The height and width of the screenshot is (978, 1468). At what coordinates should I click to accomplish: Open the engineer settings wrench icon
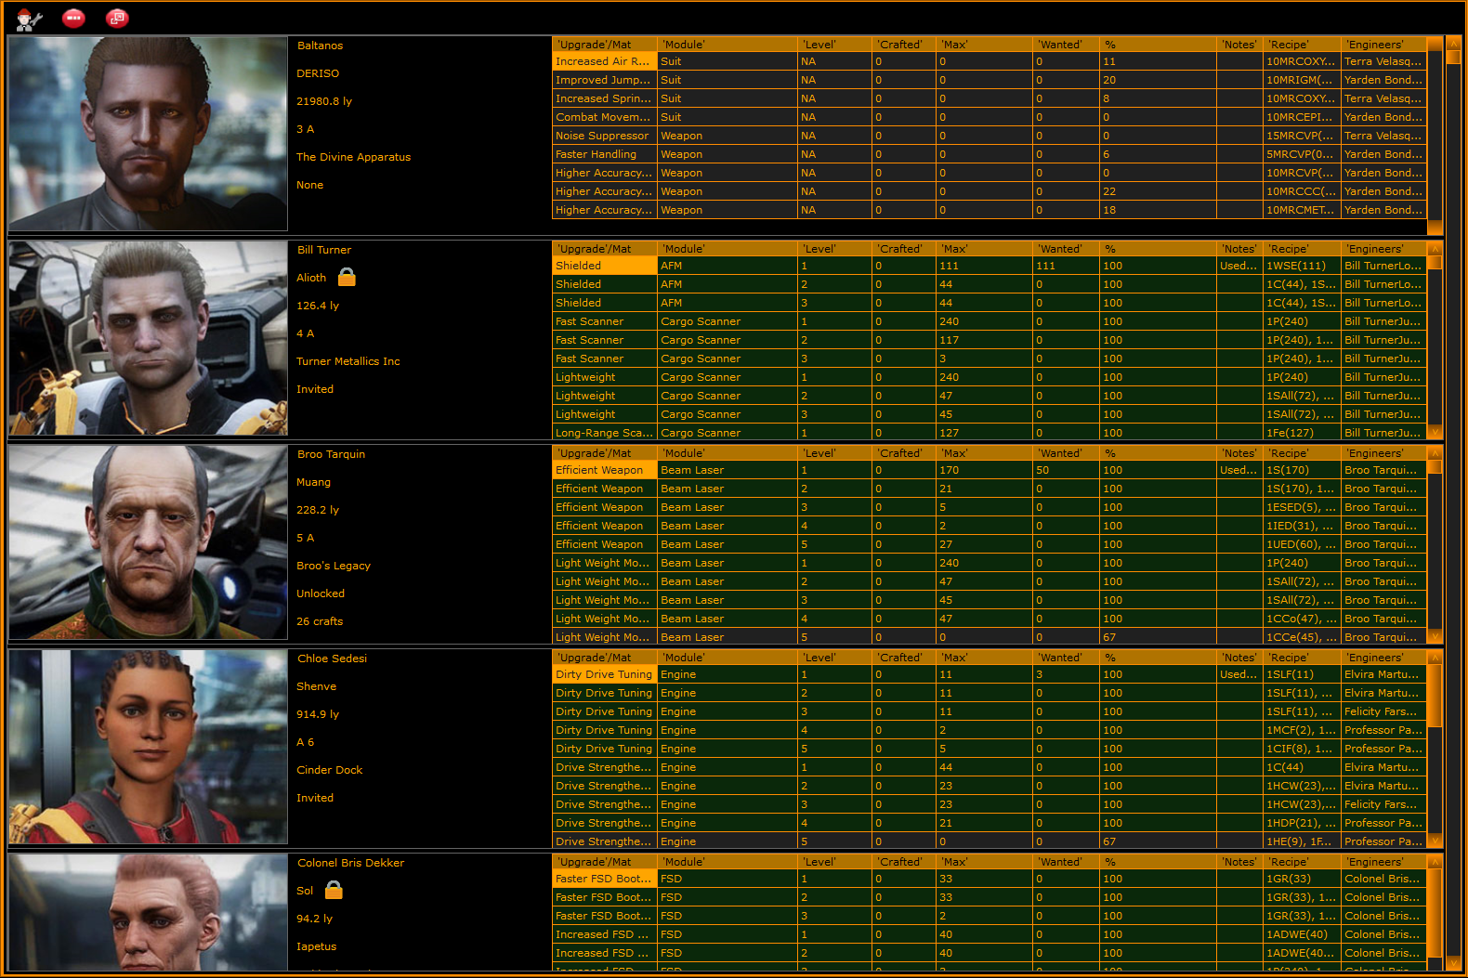tap(29, 19)
